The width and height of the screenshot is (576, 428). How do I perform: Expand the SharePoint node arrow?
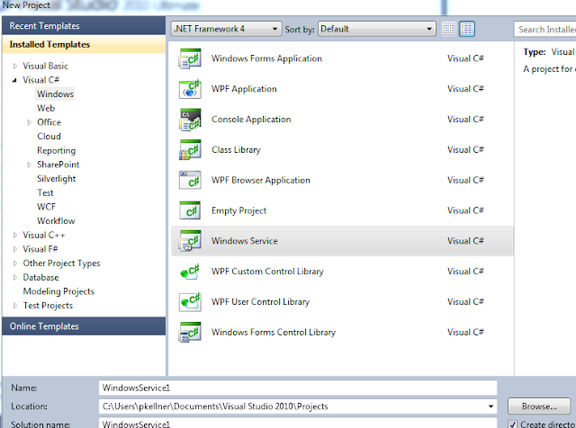point(30,165)
